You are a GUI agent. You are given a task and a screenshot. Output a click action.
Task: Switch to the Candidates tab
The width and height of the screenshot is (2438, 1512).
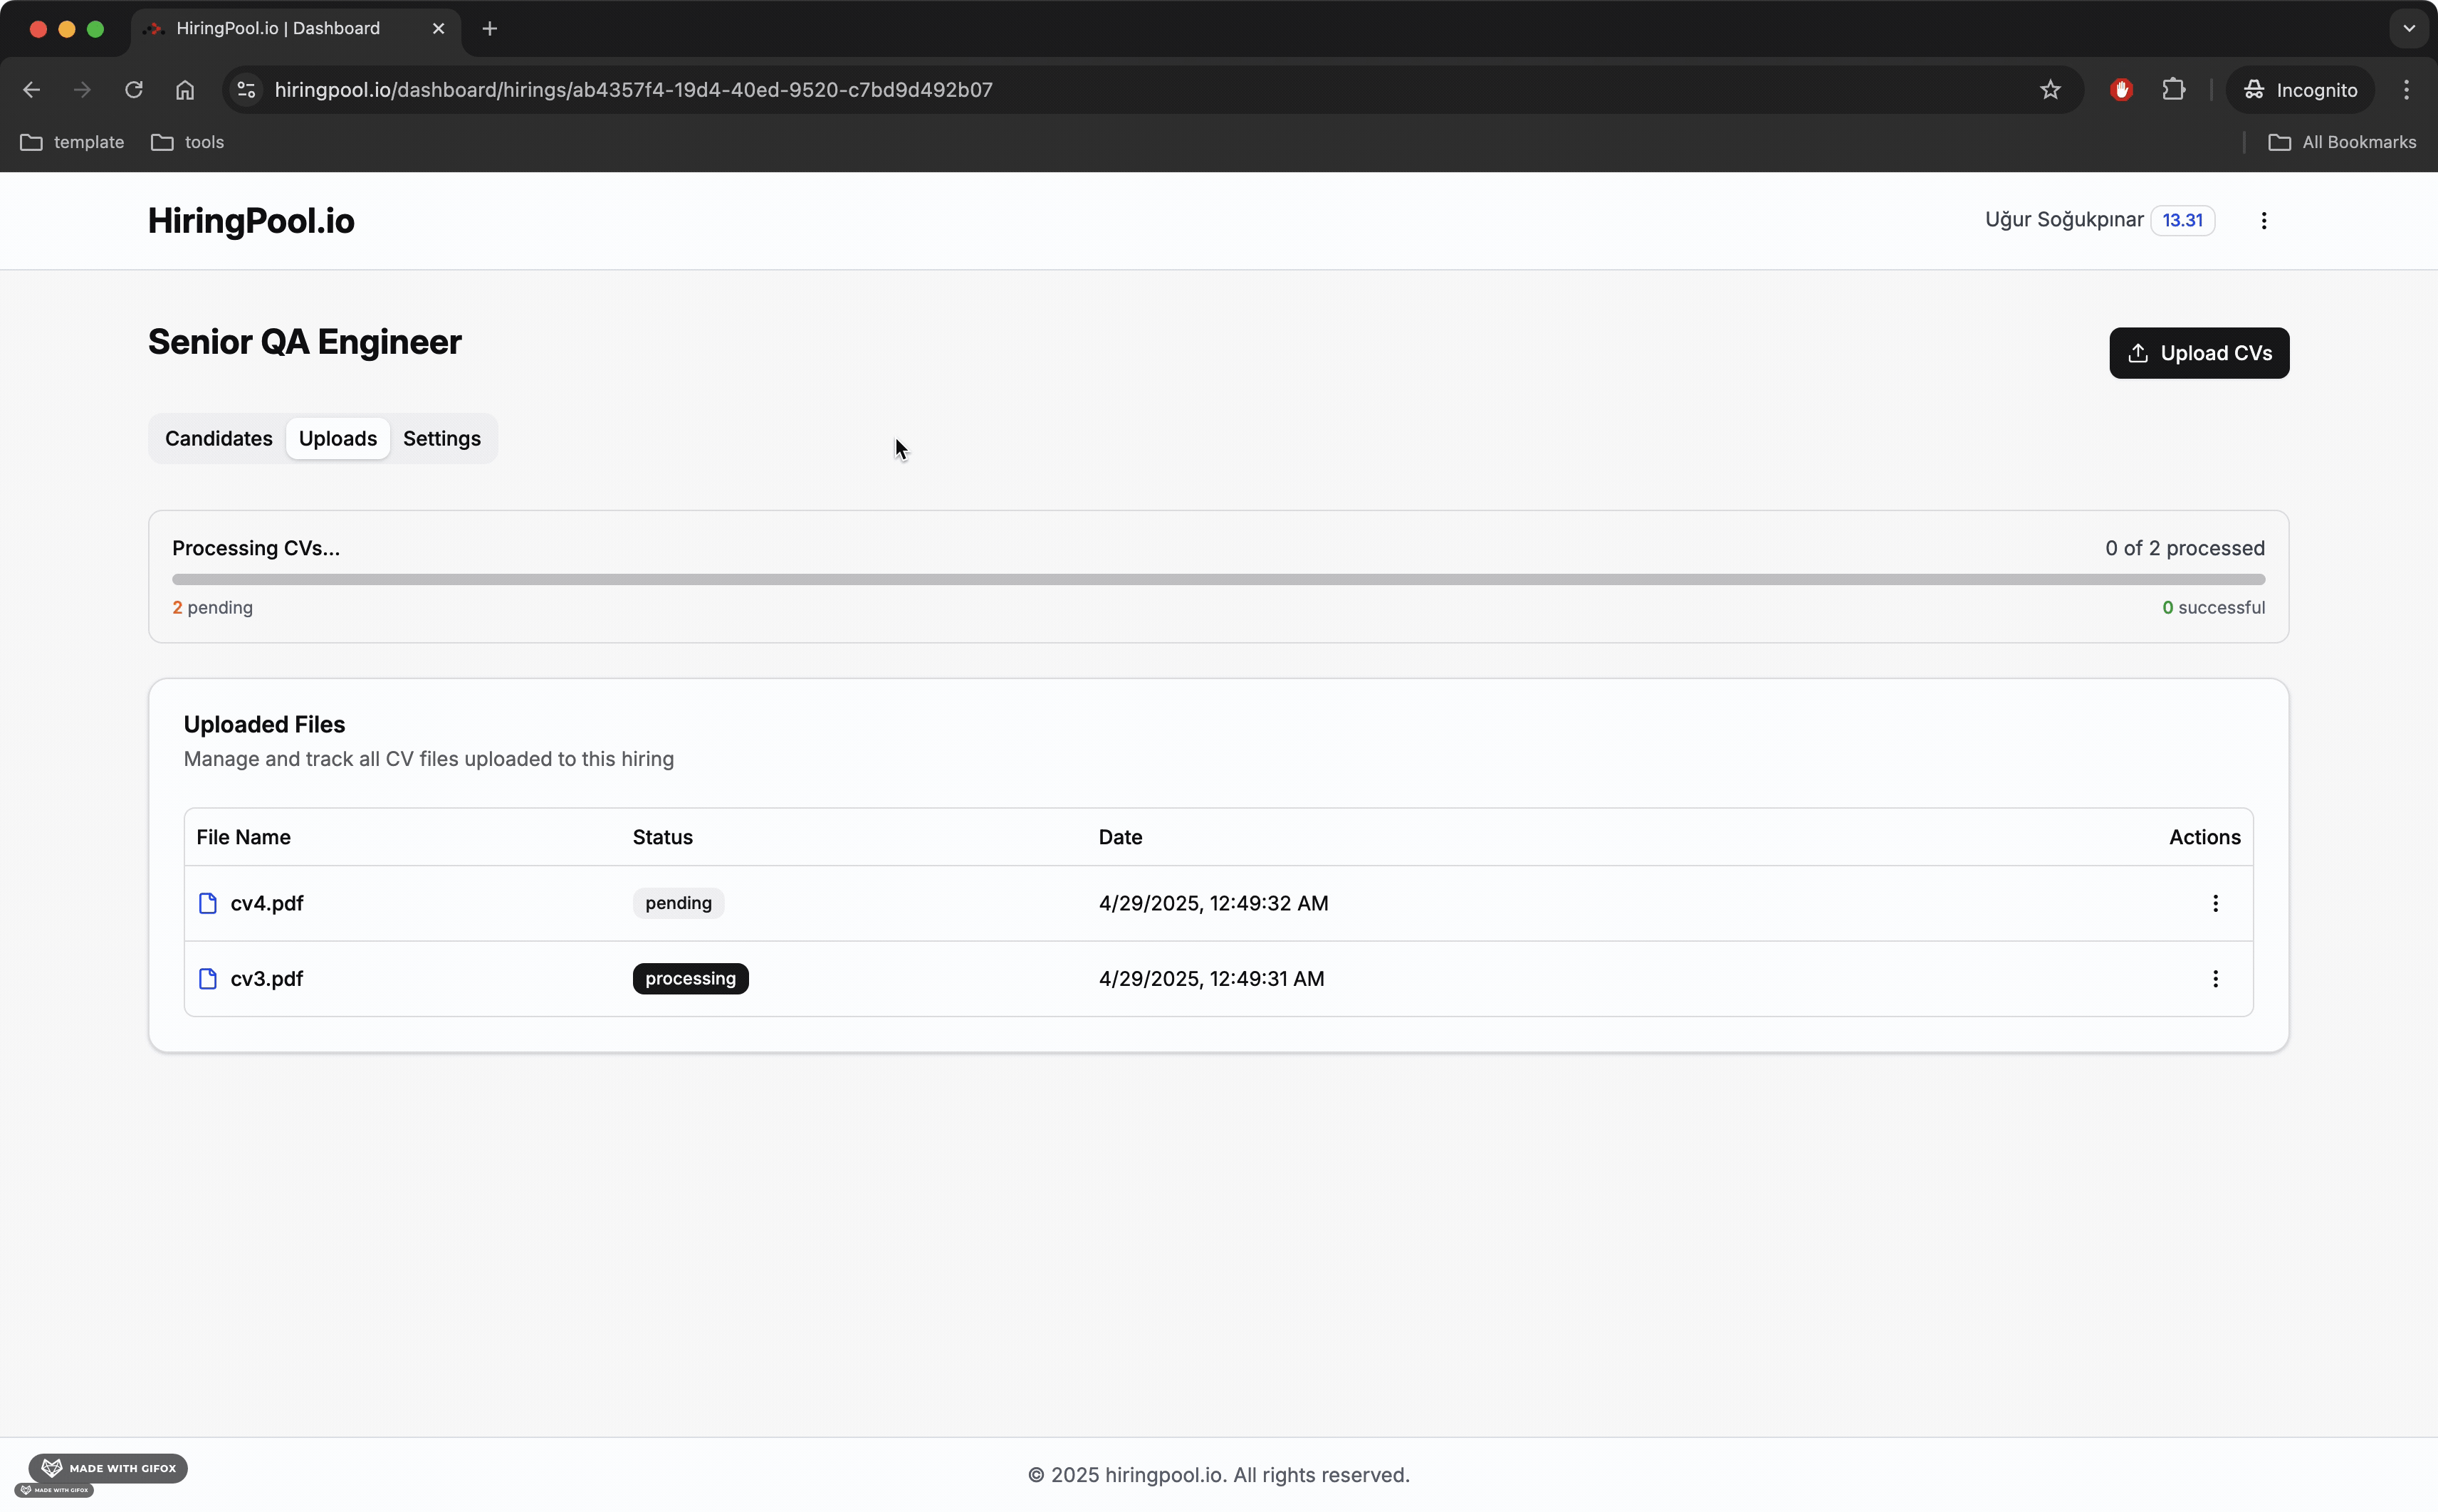coord(218,438)
